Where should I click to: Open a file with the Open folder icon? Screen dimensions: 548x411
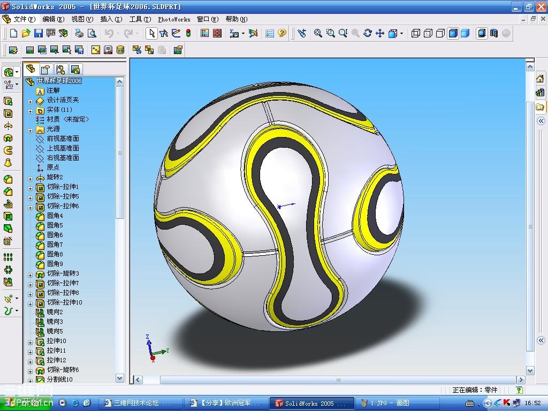(26, 33)
